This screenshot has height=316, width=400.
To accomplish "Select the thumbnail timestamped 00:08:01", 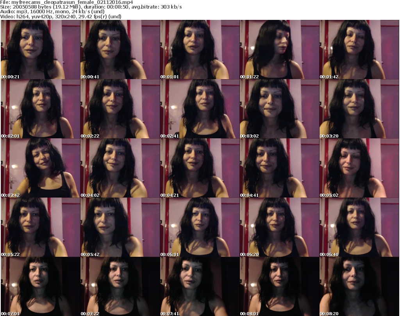I will (279, 286).
